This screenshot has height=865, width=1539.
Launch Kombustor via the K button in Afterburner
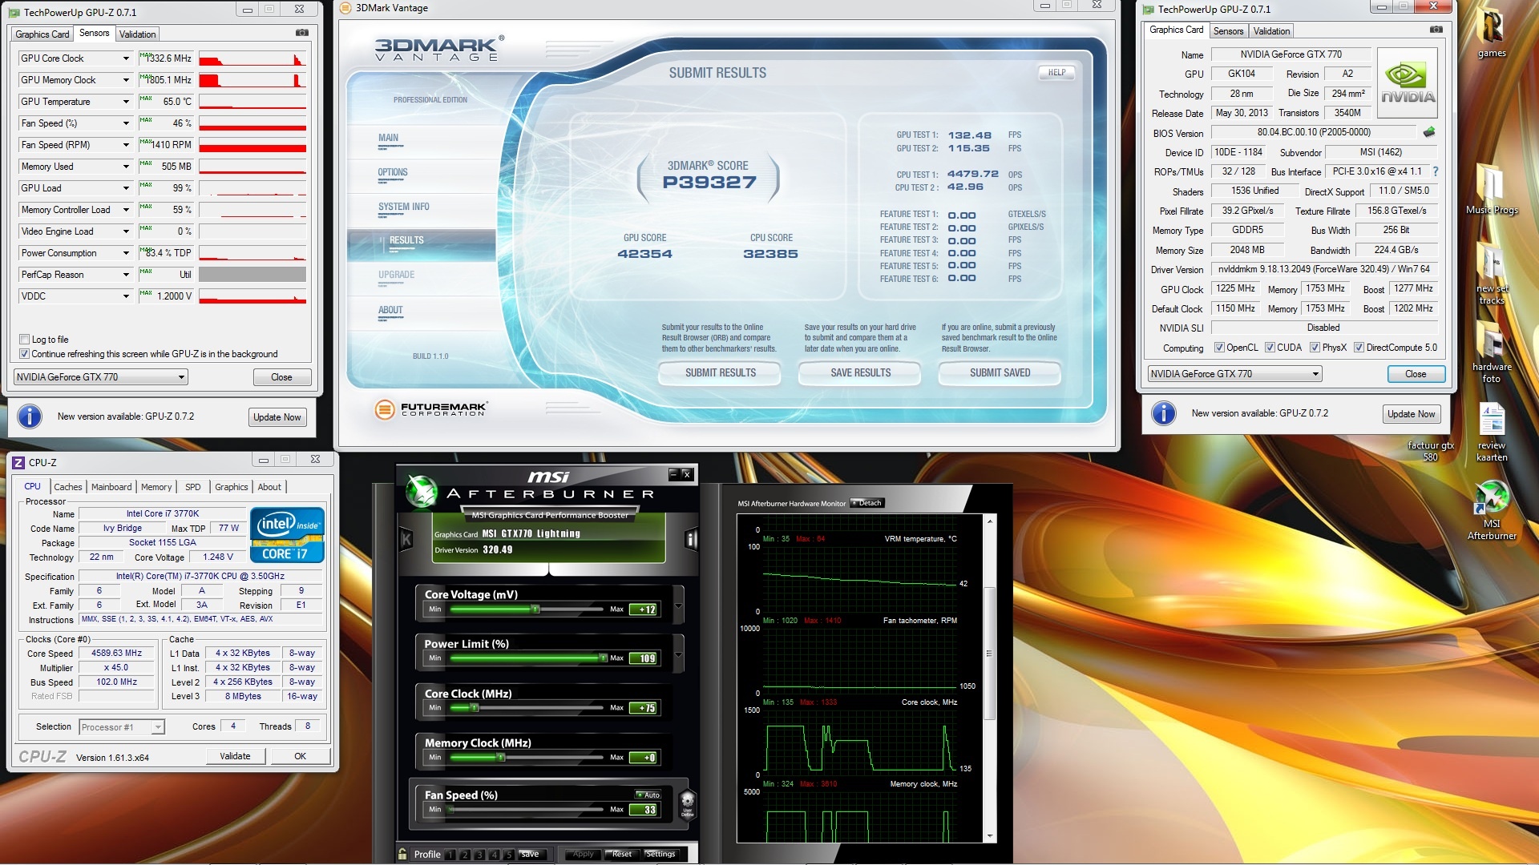406,539
